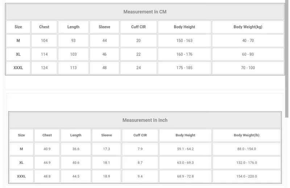The image size is (290, 188).
Task: Click the "Measurement In Inch" table title
Action: pyautogui.click(x=145, y=120)
